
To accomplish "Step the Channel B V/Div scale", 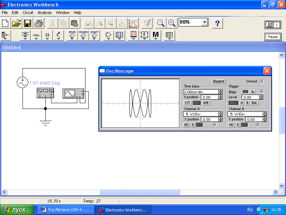I will (x=265, y=114).
